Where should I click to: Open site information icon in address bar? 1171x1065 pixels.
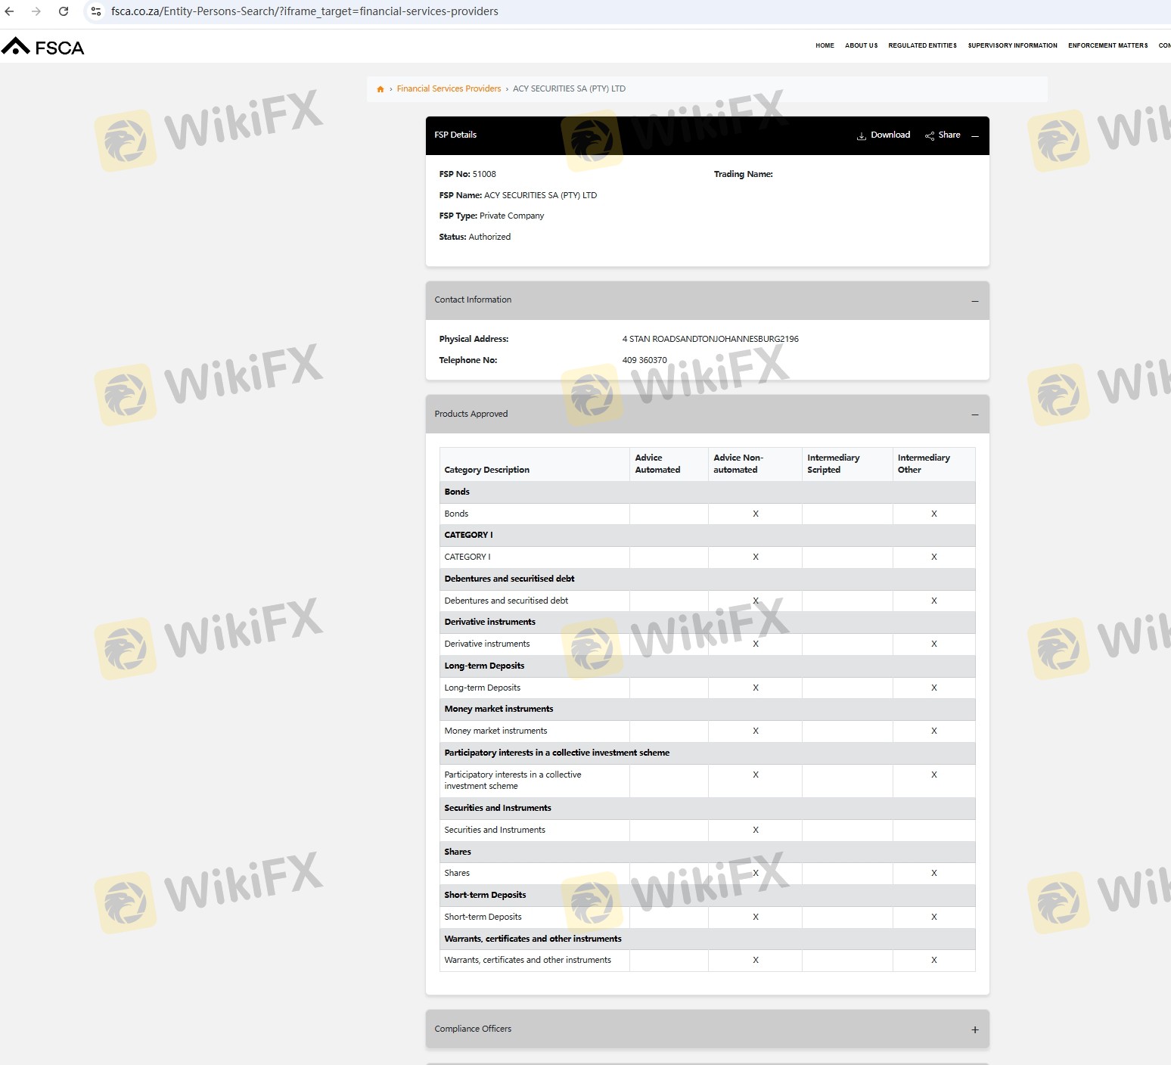coord(96,11)
